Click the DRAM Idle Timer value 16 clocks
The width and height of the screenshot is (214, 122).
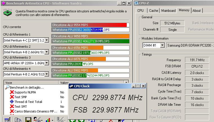click(197, 105)
